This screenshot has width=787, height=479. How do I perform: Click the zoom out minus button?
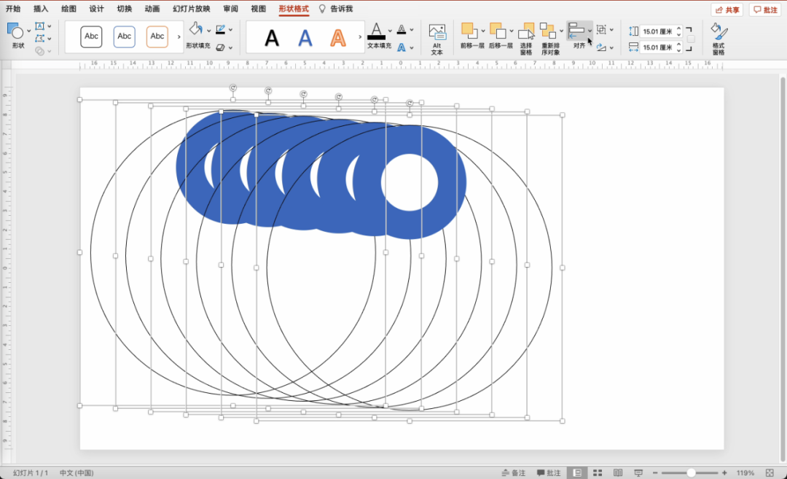tap(655, 472)
